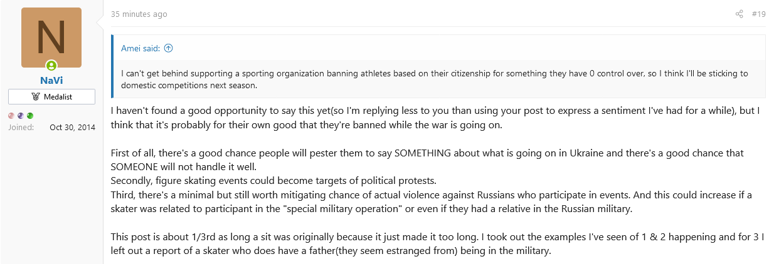Click the purple reputation dot
Viewport: 779px width, 264px height.
pyautogui.click(x=21, y=116)
